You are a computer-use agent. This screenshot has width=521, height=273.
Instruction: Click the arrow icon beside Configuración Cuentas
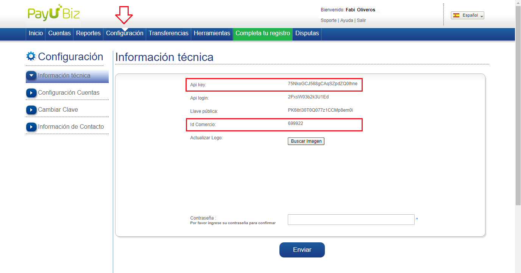[31, 93]
